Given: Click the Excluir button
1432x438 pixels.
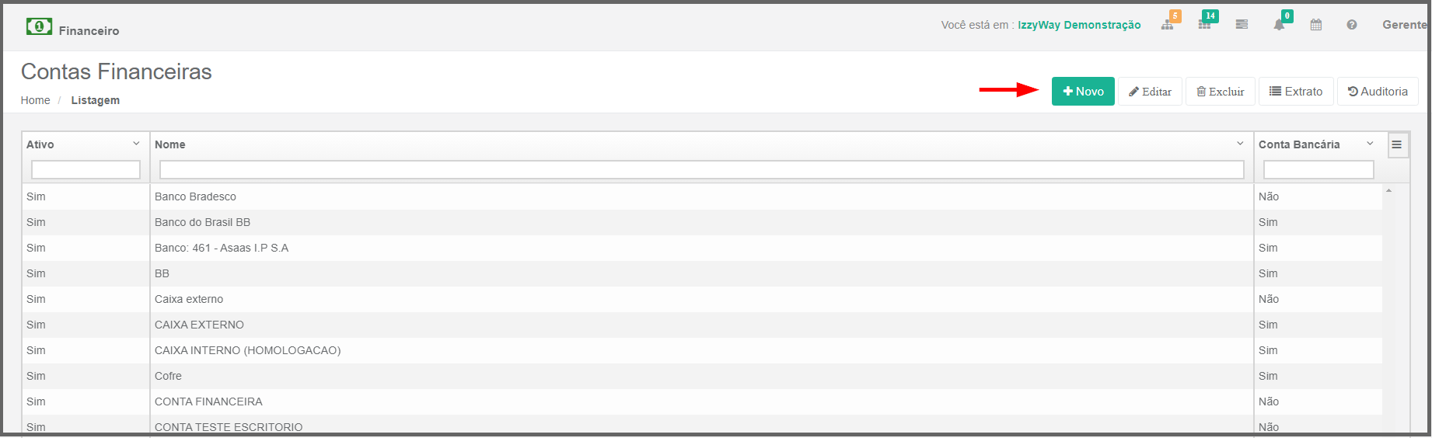Looking at the screenshot, I should point(1220,92).
